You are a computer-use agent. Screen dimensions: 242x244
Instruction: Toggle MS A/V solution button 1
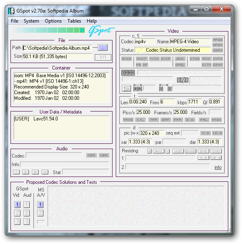[x=40, y=205]
